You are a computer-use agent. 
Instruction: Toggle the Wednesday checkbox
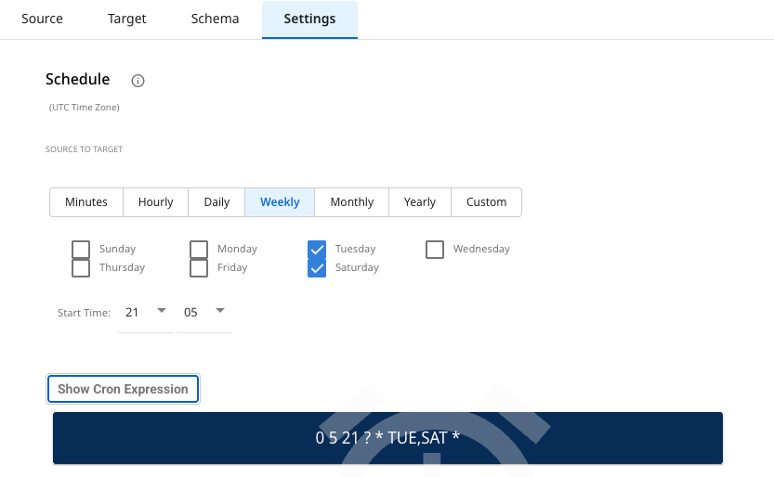click(435, 249)
